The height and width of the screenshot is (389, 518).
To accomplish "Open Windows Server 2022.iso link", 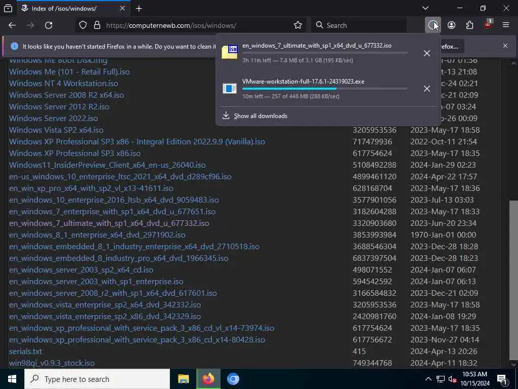I will point(54,118).
